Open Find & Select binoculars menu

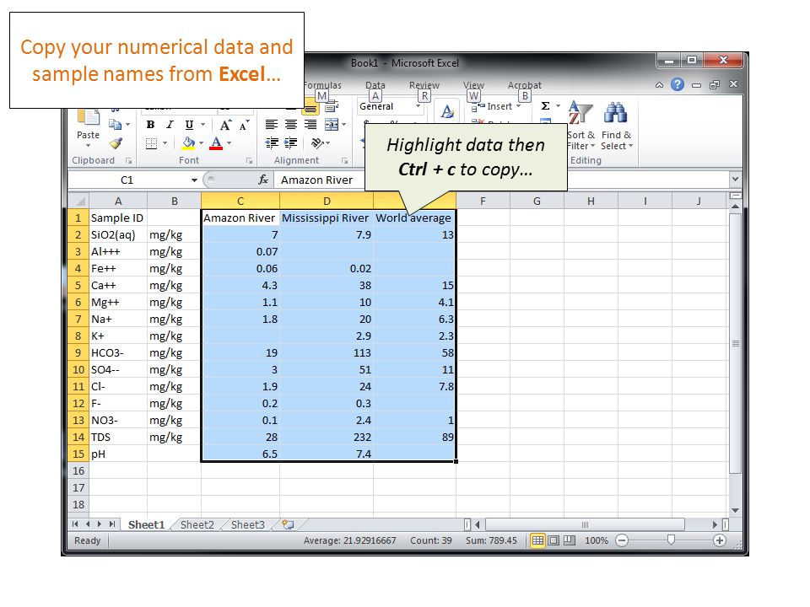616,127
